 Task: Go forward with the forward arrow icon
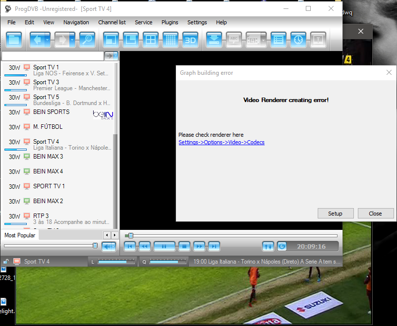(x=62, y=40)
